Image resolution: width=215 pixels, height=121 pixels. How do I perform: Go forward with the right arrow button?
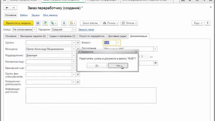(x=14, y=8)
